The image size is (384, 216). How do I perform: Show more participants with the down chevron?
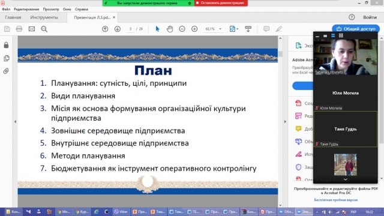[x=346, y=179]
